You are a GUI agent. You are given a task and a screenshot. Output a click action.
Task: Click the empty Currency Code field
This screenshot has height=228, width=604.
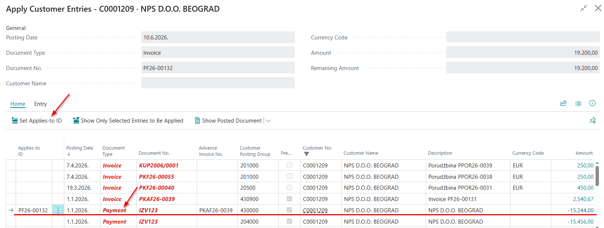523,37
